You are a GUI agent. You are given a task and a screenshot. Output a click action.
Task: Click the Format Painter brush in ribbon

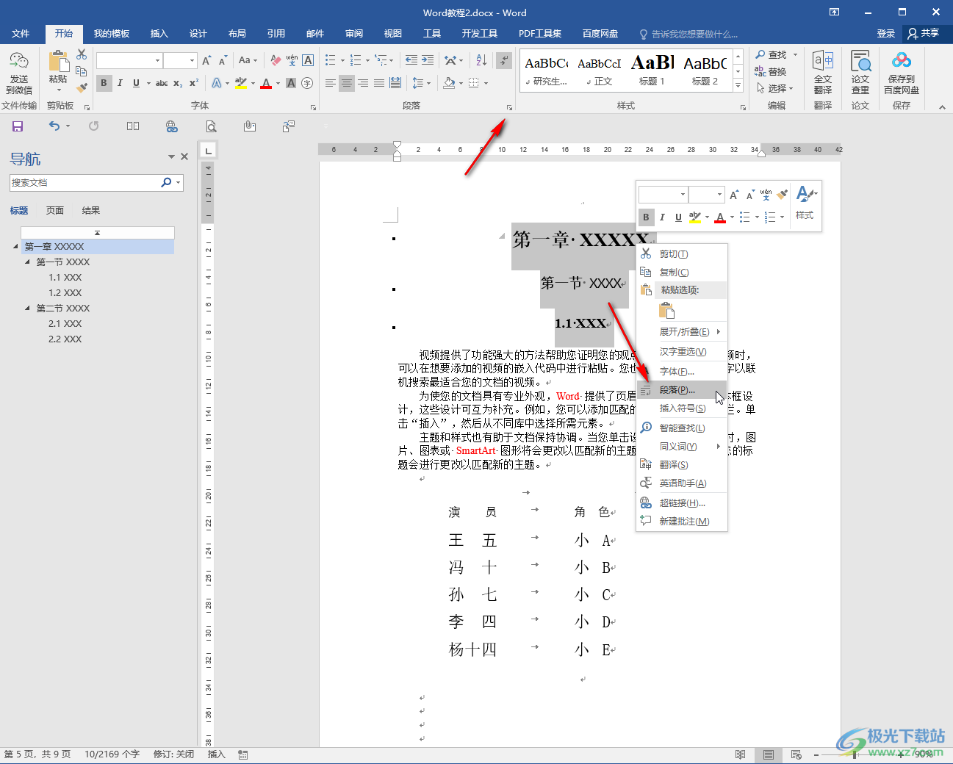click(x=82, y=87)
